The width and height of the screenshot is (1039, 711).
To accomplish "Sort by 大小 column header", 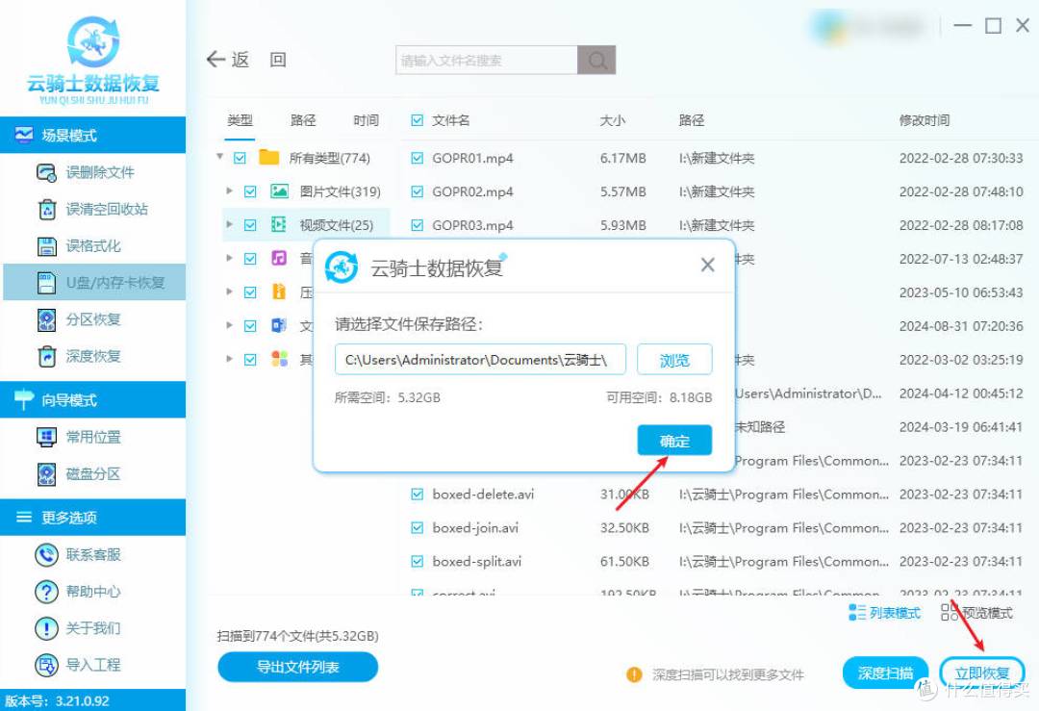I will [612, 120].
